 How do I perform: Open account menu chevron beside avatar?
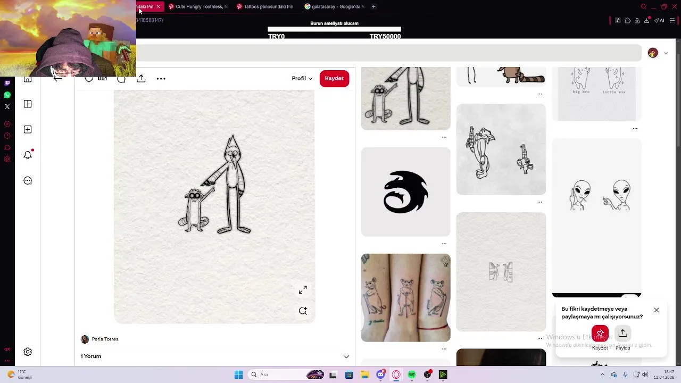pos(666,53)
